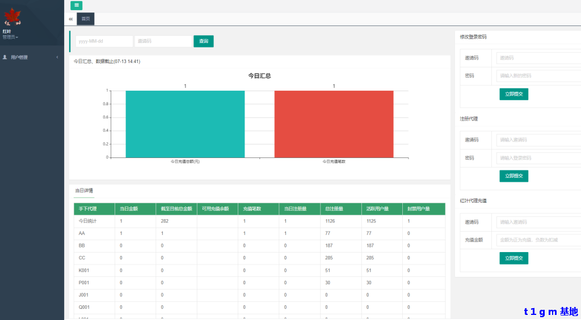
Task: Switch to the 首页 tab
Action: pos(86,19)
